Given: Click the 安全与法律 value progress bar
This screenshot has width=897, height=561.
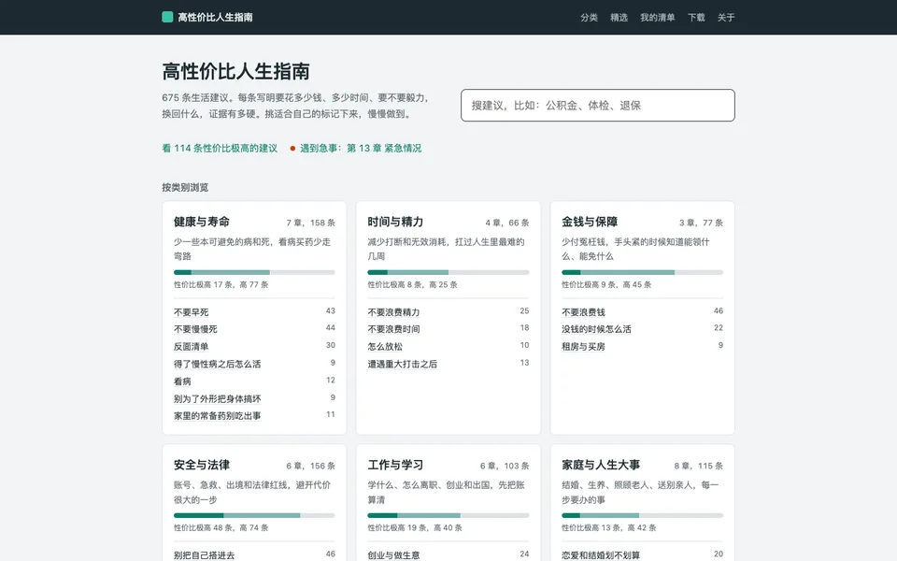Looking at the screenshot, I should tap(254, 516).
